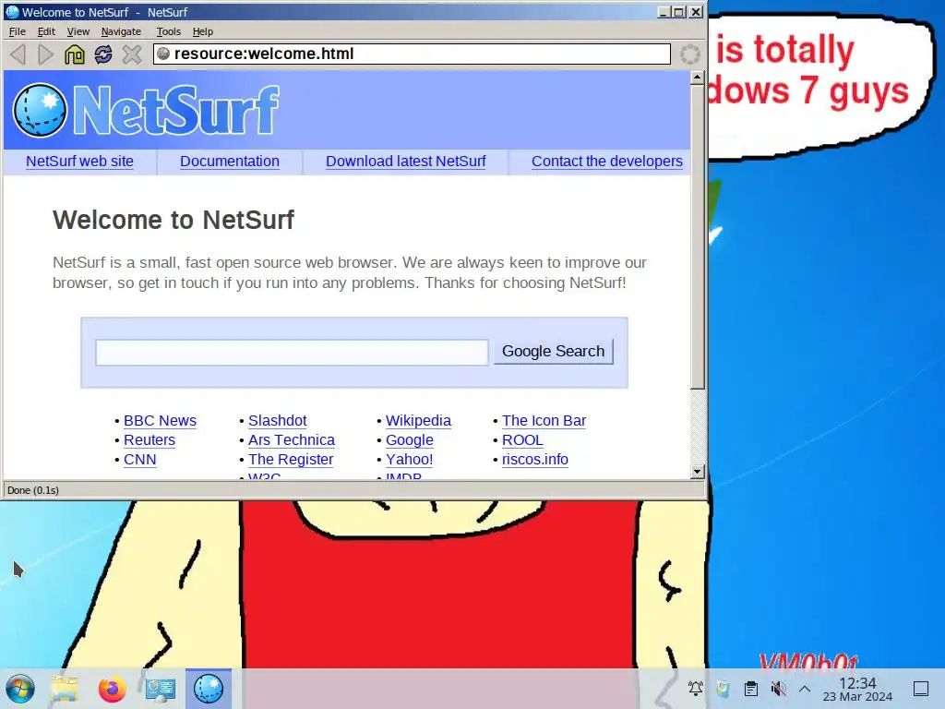
Task: Open the Reuters link
Action: [x=150, y=439]
